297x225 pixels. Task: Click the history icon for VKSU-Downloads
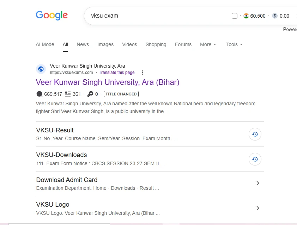[255, 159]
